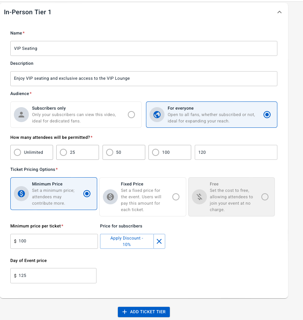Click the Day of Event price field
Image resolution: width=303 pixels, height=320 pixels.
[x=53, y=276]
